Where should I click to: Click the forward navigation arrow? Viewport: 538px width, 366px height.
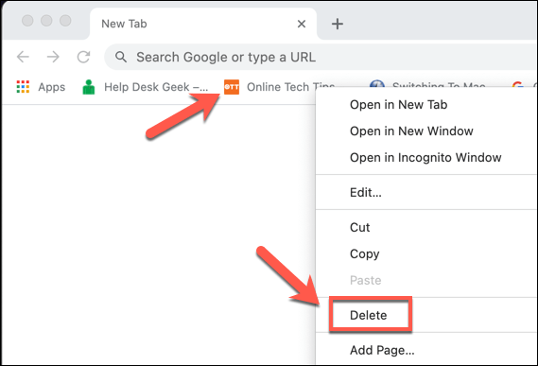coord(53,57)
